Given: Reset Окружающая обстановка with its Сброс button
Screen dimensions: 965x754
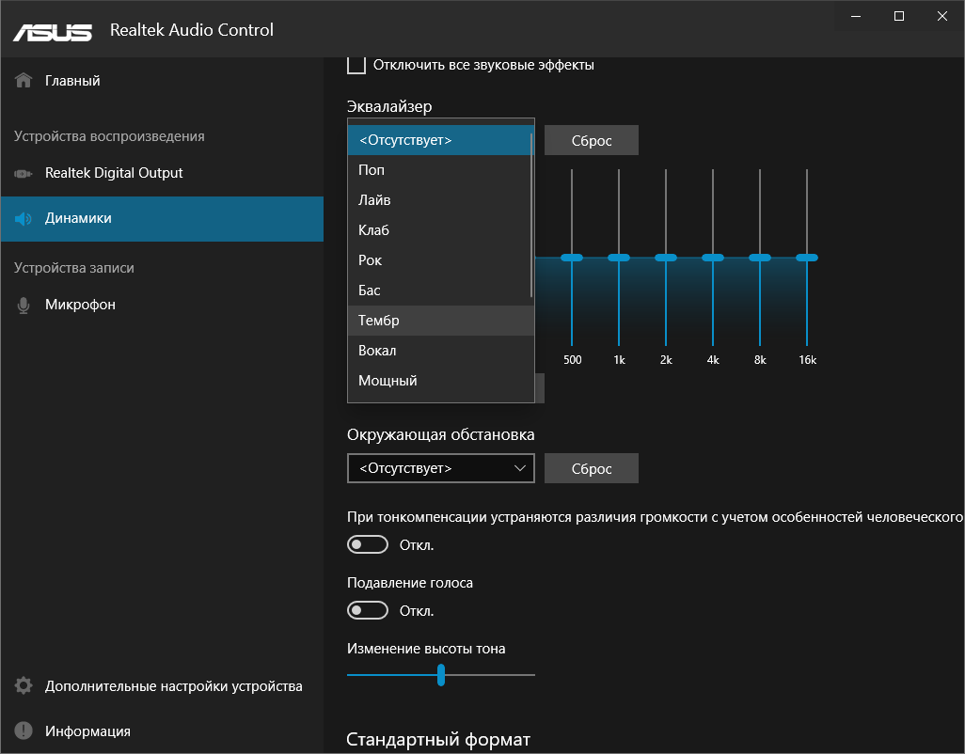Looking at the screenshot, I should tap(591, 467).
